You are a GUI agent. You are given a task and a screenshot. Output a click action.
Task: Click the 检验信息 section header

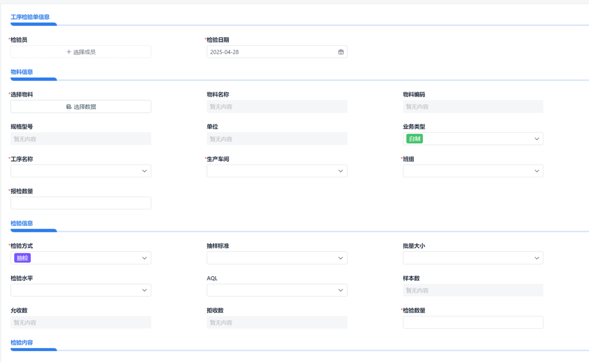(22, 223)
